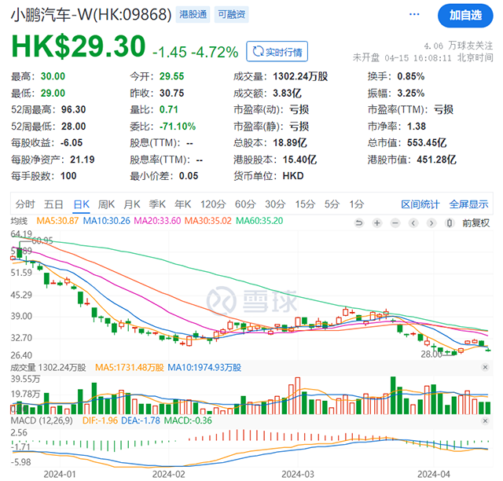Click the MA60:35.20 moving average label
Viewport: 503px width, 481px height.
click(259, 221)
